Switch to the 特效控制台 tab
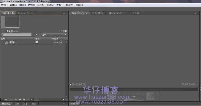Viewport: 201px width, 106px height. pos(98,13)
